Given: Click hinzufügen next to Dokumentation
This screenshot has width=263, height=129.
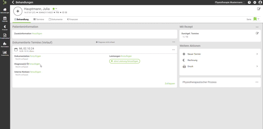Looking at the screenshot, I should (x=36, y=56).
